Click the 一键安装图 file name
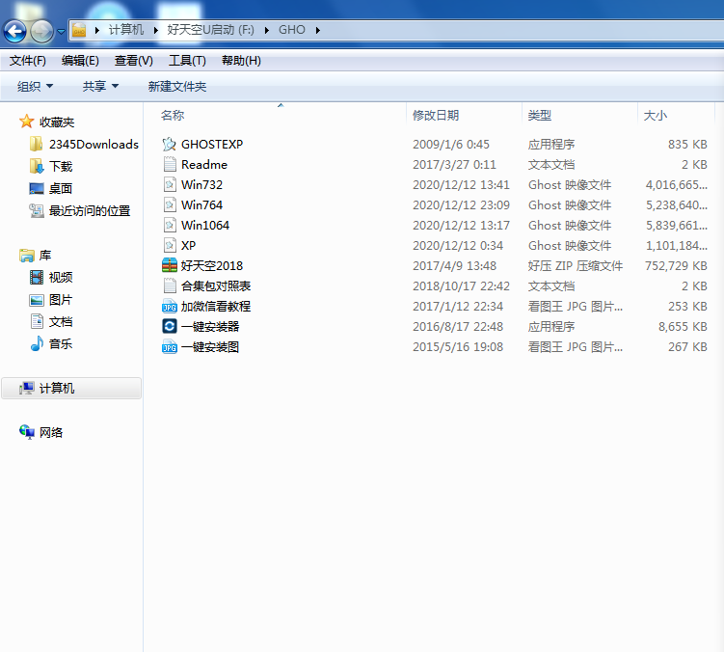The width and height of the screenshot is (724, 652). (209, 346)
